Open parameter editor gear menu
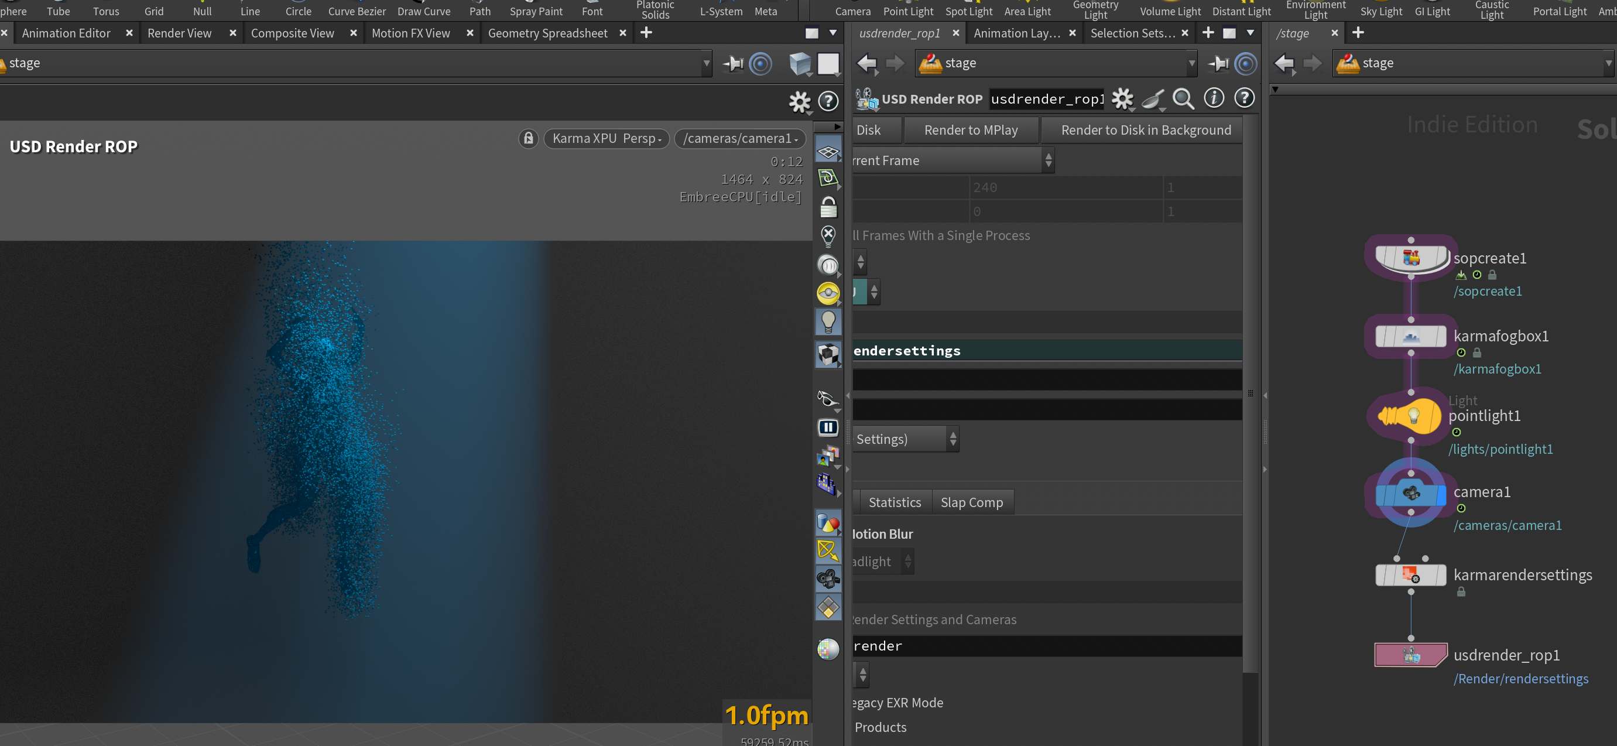The height and width of the screenshot is (746, 1617). coord(1122,98)
